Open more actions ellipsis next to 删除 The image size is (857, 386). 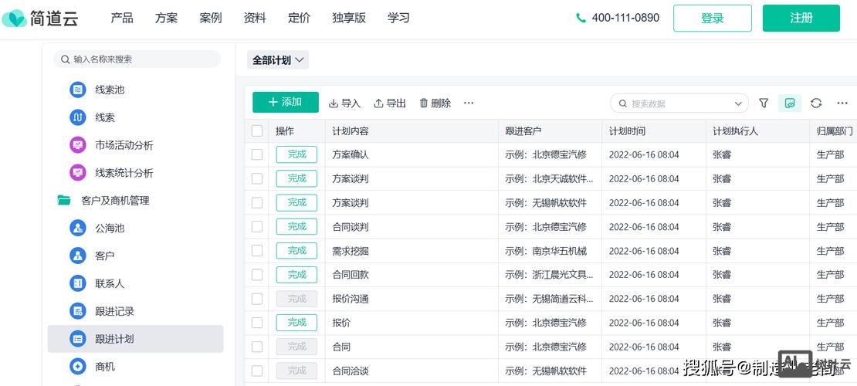click(x=469, y=103)
